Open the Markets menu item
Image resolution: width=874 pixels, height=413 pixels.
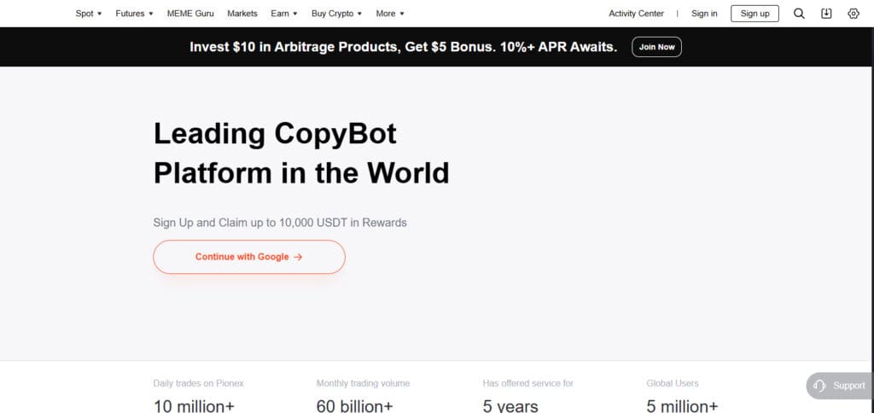(242, 14)
